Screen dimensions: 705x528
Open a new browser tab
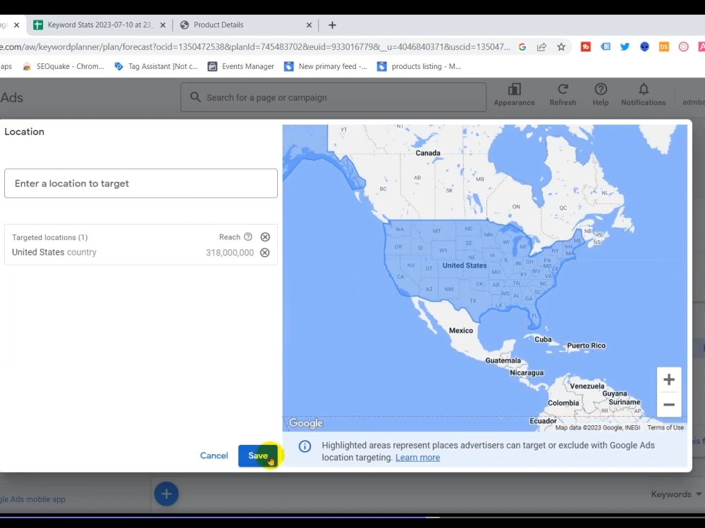(x=332, y=25)
